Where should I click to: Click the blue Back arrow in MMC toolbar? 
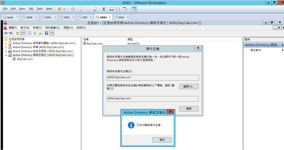6,33
